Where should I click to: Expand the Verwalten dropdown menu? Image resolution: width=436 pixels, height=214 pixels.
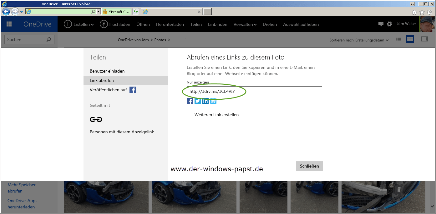(245, 24)
